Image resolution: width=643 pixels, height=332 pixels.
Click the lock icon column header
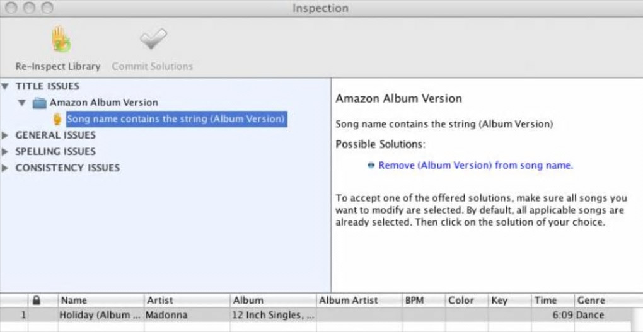point(37,301)
